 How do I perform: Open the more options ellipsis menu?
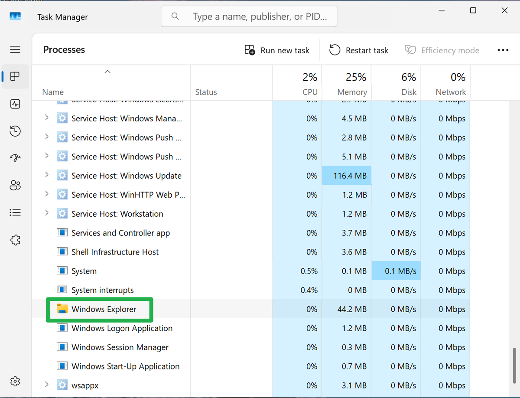click(503, 50)
